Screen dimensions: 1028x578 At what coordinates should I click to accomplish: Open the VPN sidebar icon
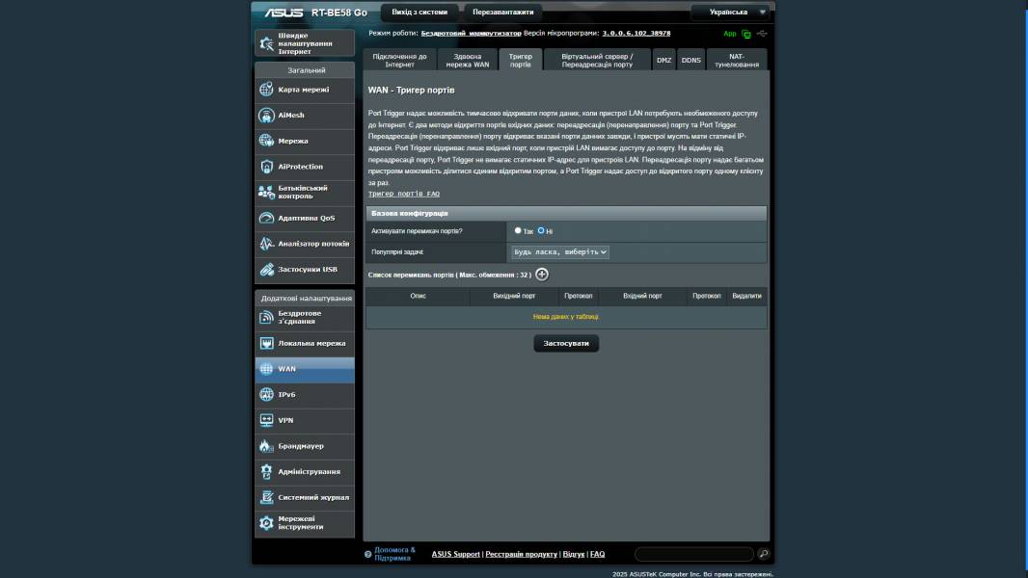coord(267,420)
